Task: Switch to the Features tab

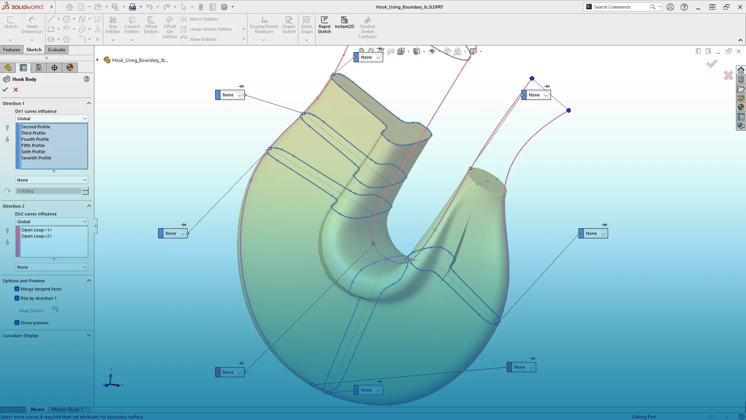Action: coord(12,50)
